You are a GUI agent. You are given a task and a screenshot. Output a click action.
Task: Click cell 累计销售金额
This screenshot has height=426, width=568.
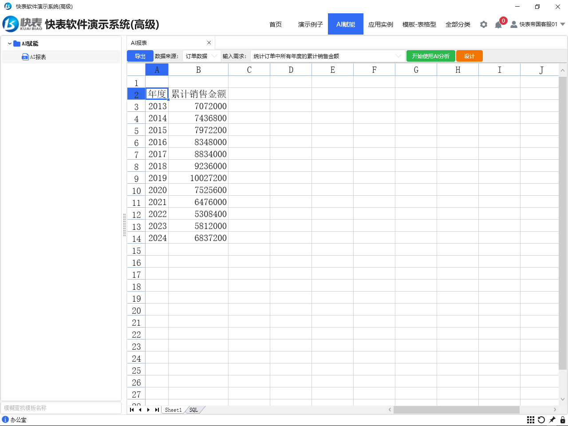(x=198, y=94)
